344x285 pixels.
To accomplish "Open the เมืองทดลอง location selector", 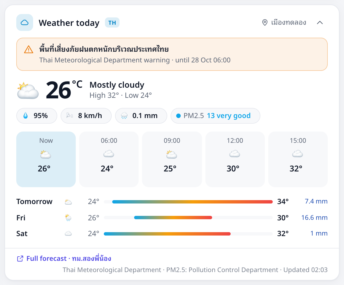I will coord(284,22).
